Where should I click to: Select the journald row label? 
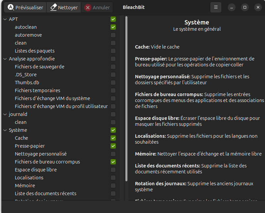[18, 114]
